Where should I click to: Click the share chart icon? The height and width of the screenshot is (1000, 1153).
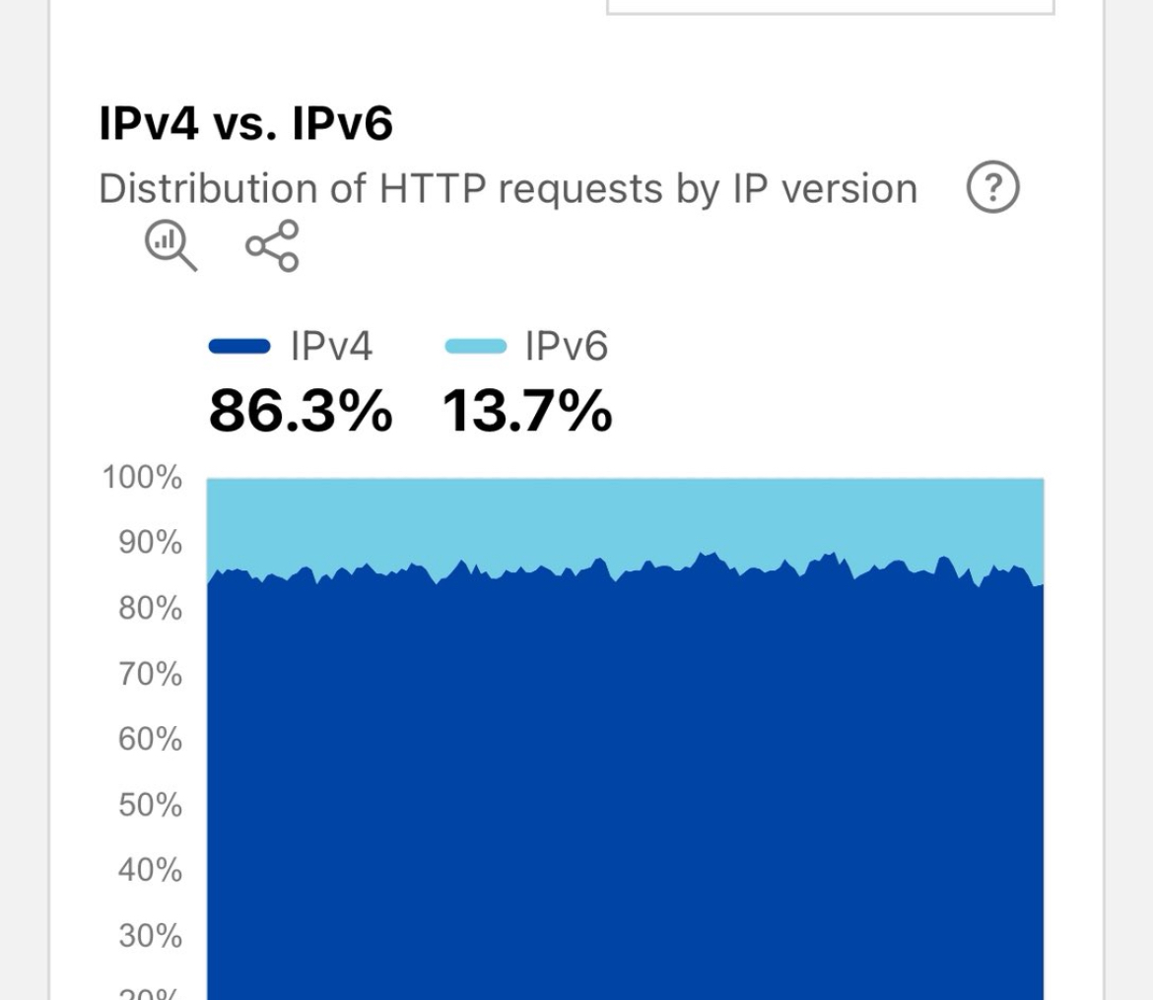pyautogui.click(x=272, y=245)
